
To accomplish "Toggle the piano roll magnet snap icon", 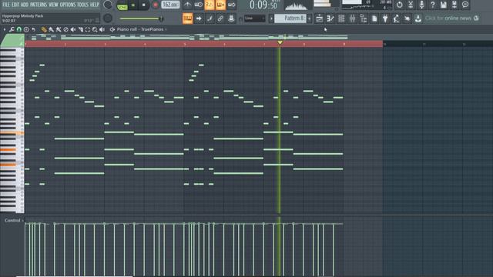I will coord(18,29).
